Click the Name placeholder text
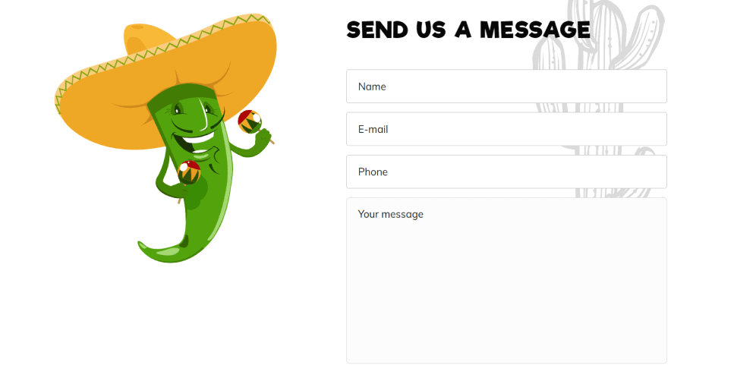 pos(372,87)
